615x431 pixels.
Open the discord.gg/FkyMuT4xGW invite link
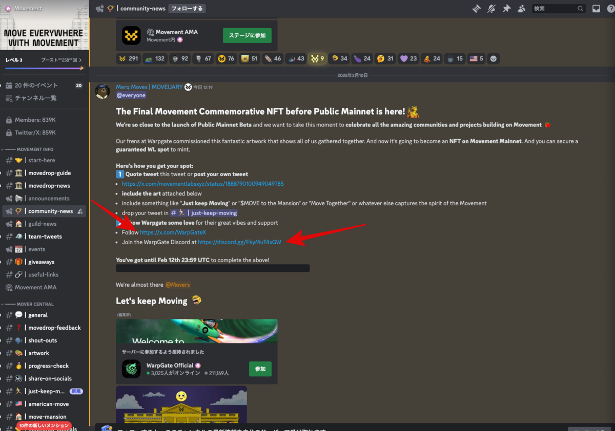tap(239, 242)
